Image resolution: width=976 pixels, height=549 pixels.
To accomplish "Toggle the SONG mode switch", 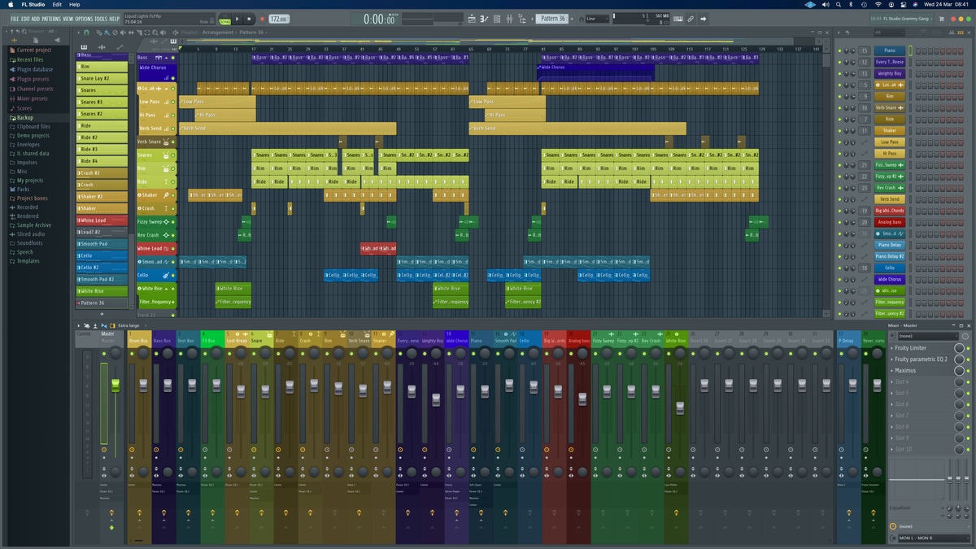I will tap(224, 22).
